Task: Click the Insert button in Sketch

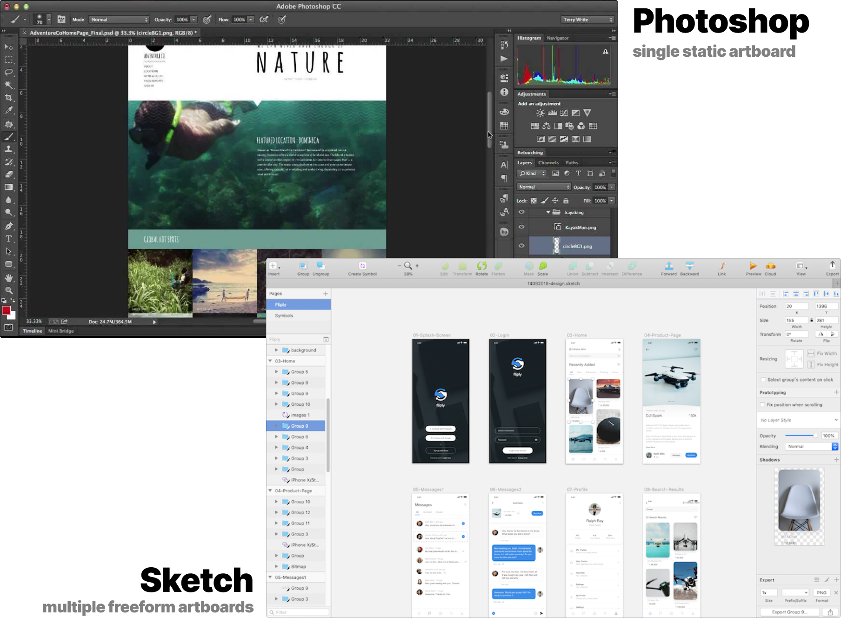Action: (x=274, y=269)
